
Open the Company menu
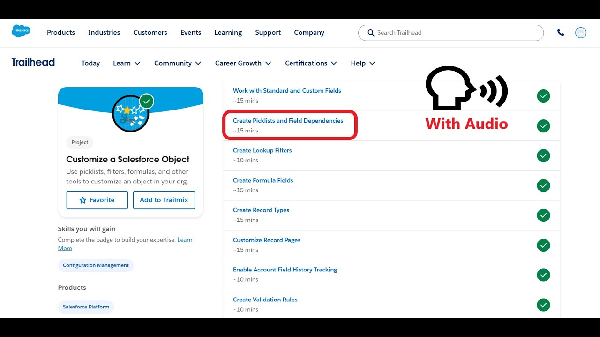point(309,33)
